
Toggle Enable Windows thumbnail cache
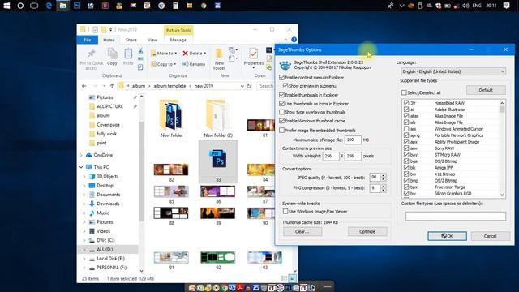click(x=281, y=121)
